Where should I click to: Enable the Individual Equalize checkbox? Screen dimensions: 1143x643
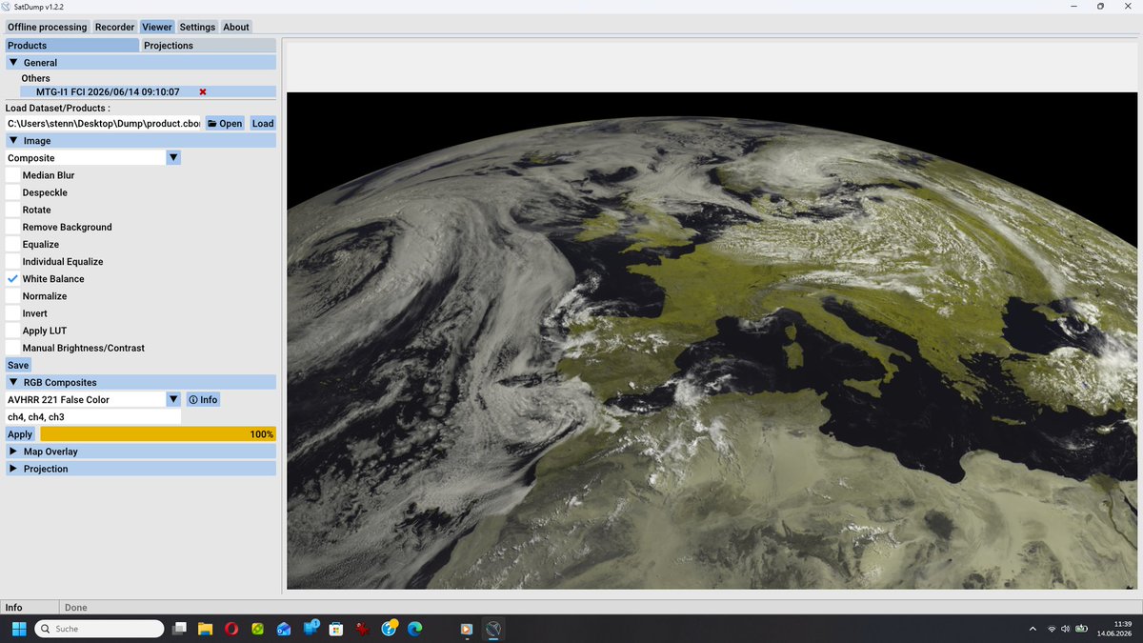[x=12, y=261]
